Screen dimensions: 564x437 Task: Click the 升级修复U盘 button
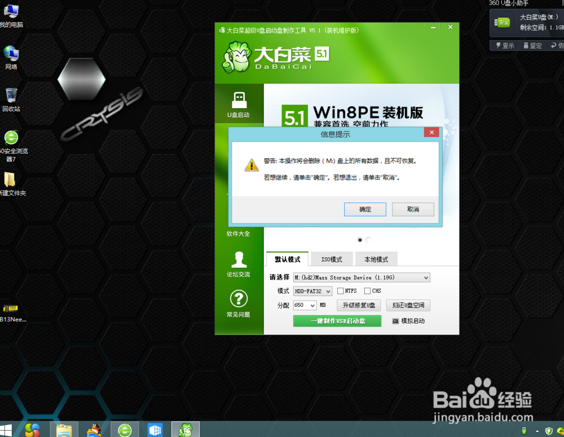(x=359, y=306)
